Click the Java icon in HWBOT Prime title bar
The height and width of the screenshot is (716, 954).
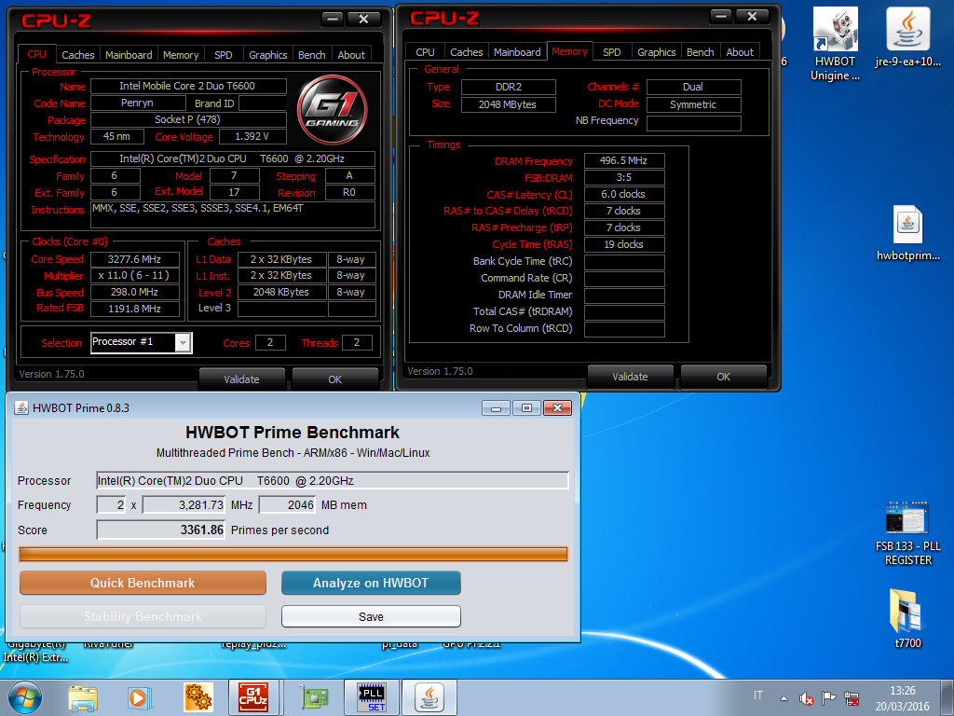tap(21, 407)
